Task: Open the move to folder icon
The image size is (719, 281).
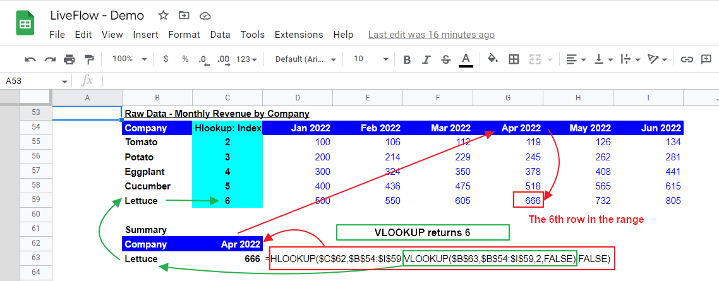Action: [x=184, y=16]
